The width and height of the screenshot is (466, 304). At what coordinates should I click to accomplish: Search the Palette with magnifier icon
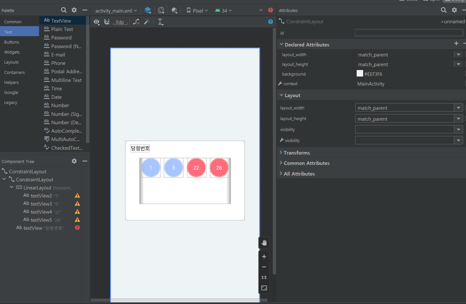[64, 10]
